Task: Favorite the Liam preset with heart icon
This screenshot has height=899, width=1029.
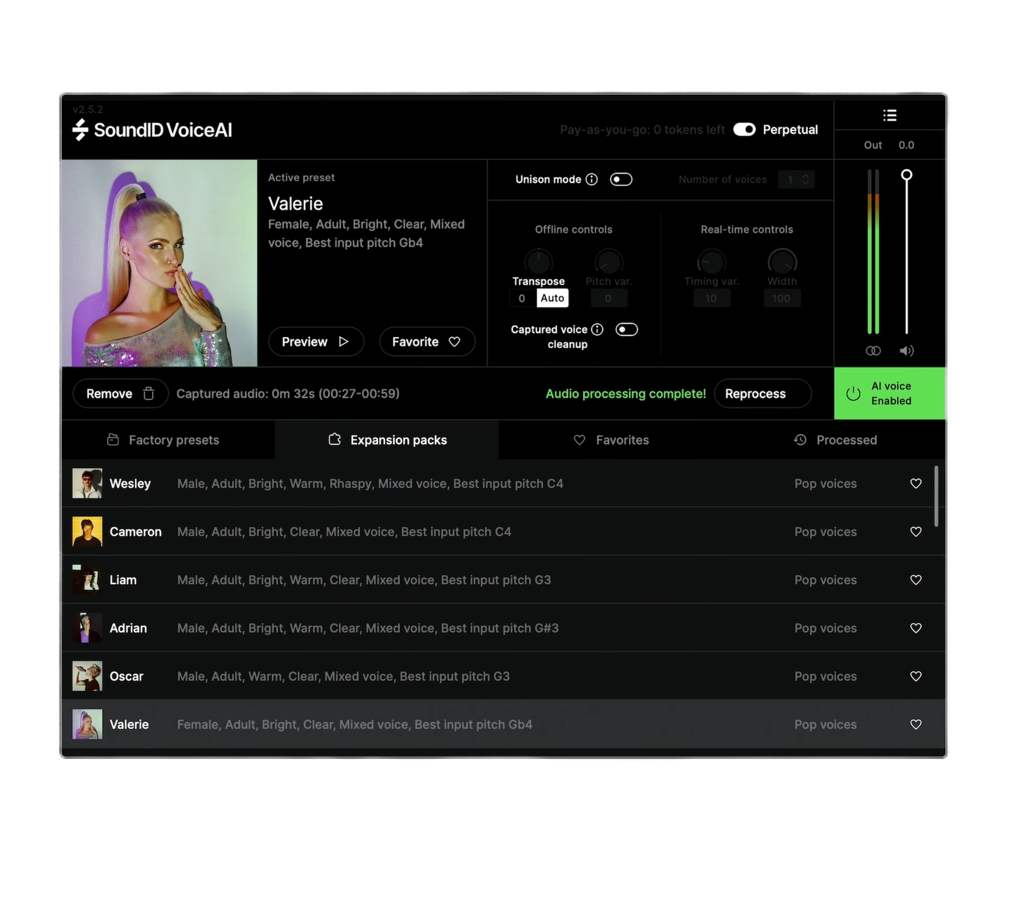Action: pos(915,580)
